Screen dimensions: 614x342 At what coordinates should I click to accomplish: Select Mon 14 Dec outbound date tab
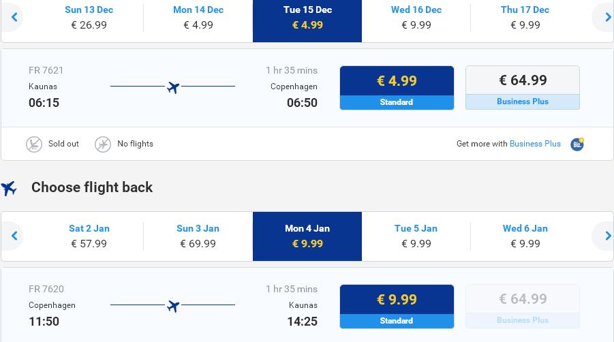(x=198, y=18)
